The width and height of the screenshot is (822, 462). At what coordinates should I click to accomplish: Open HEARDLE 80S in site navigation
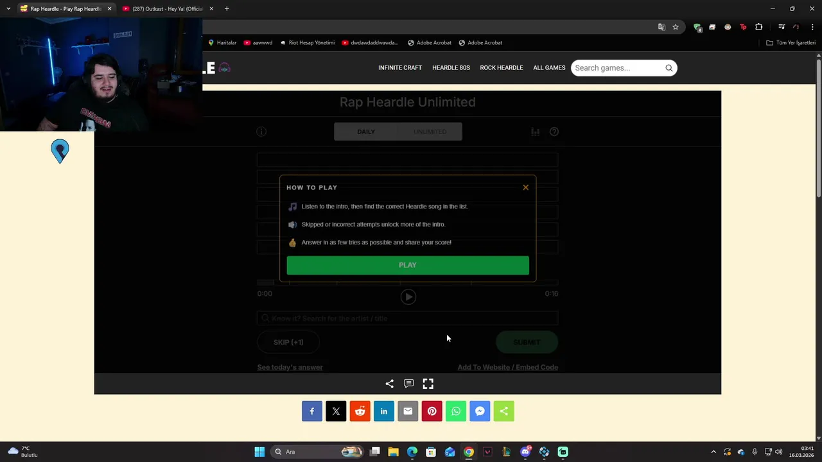(451, 68)
